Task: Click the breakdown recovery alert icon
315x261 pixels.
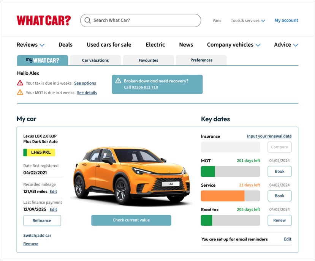Action: point(118,81)
